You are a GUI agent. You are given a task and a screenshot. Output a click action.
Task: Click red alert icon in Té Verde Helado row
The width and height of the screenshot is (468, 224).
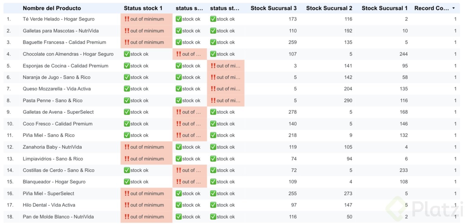point(127,19)
